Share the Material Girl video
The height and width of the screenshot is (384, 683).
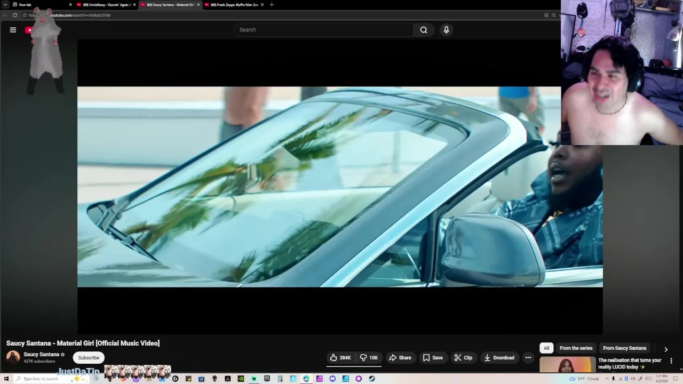[x=400, y=358]
